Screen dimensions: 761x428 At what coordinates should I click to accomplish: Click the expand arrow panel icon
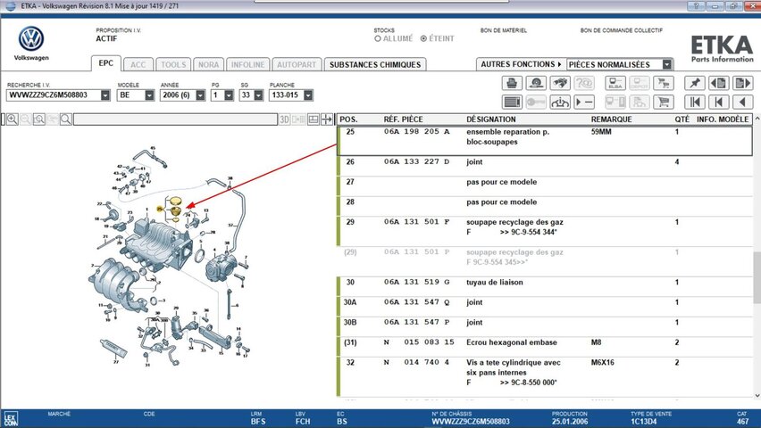tap(327, 119)
